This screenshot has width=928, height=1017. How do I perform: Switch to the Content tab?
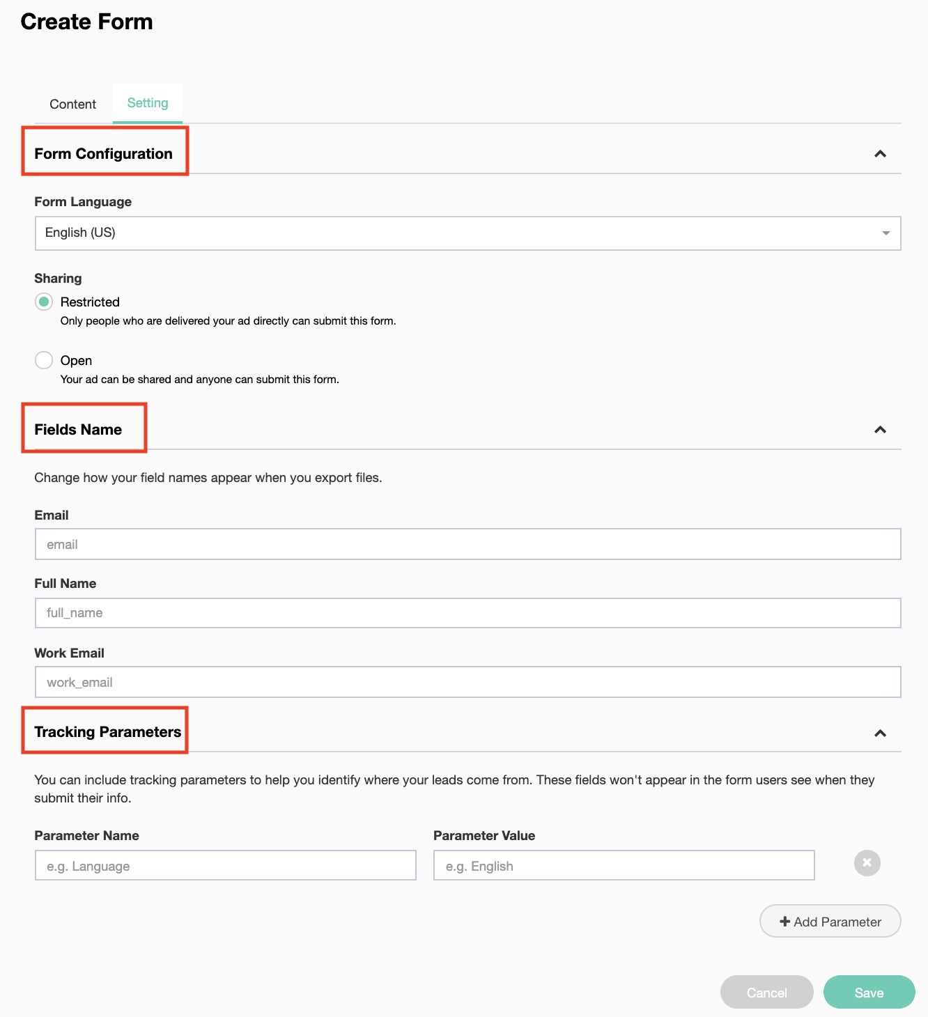point(72,104)
